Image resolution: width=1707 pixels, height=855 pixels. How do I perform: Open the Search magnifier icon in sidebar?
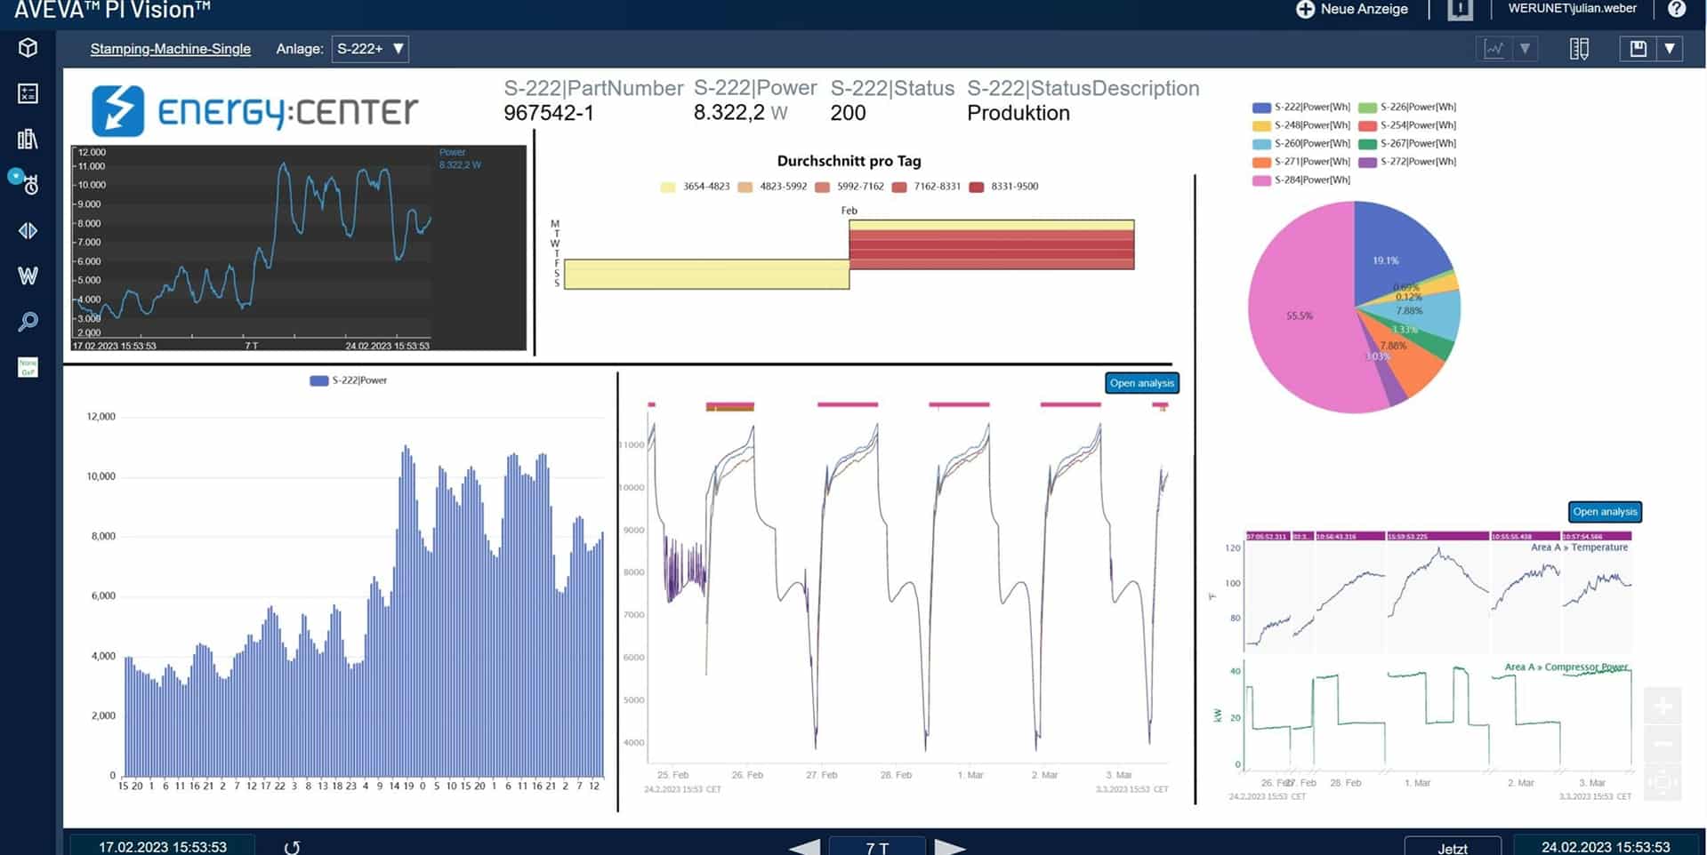pos(28,321)
